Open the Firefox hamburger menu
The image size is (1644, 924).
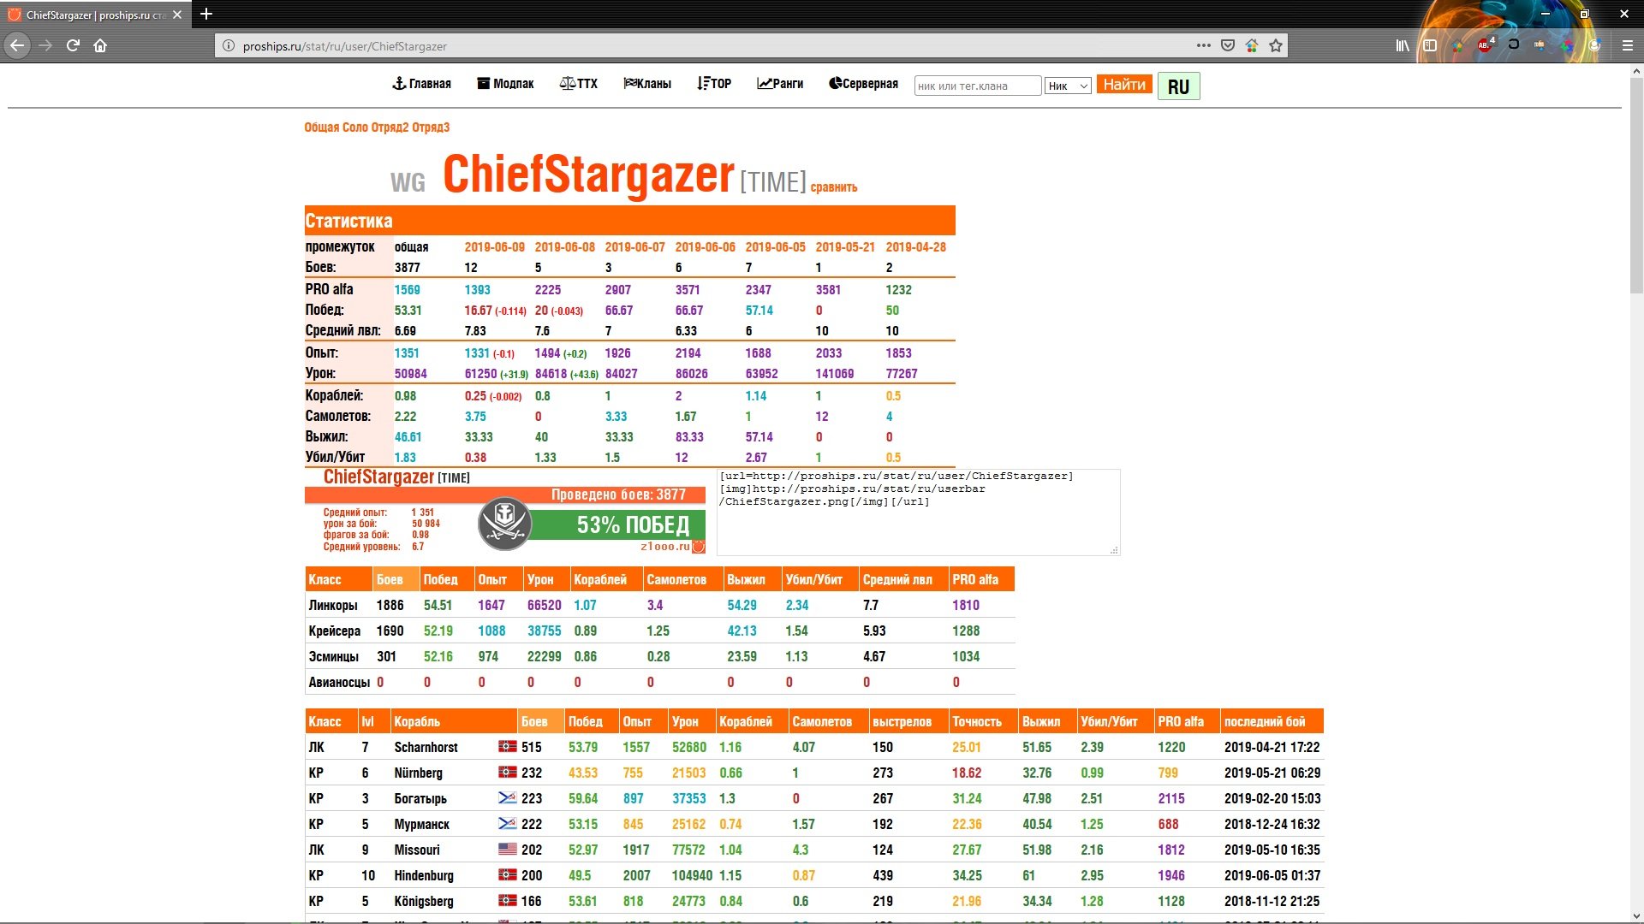(x=1628, y=45)
